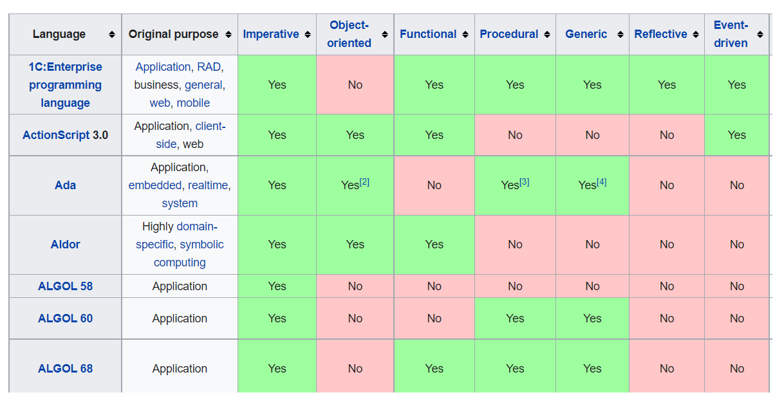Image resolution: width=784 pixels, height=406 pixels.
Task: Click the RAD link for 1C:Enterprise
Action: [209, 67]
